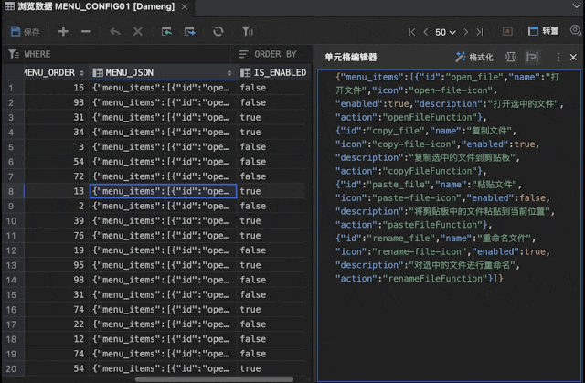Open the page size dropdown showing 50
This screenshot has width=585, height=383.
pyautogui.click(x=445, y=32)
